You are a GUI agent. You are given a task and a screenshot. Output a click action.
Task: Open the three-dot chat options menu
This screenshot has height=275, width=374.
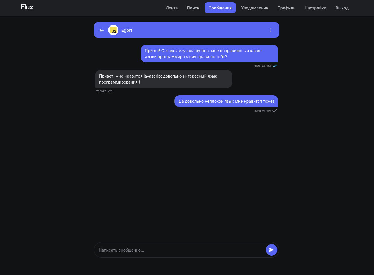click(x=270, y=30)
